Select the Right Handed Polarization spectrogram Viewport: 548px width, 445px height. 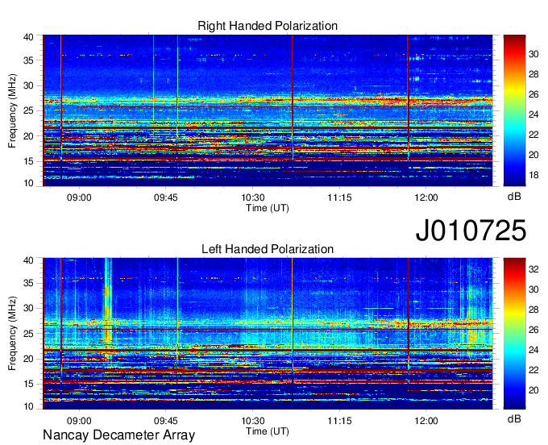click(x=268, y=110)
